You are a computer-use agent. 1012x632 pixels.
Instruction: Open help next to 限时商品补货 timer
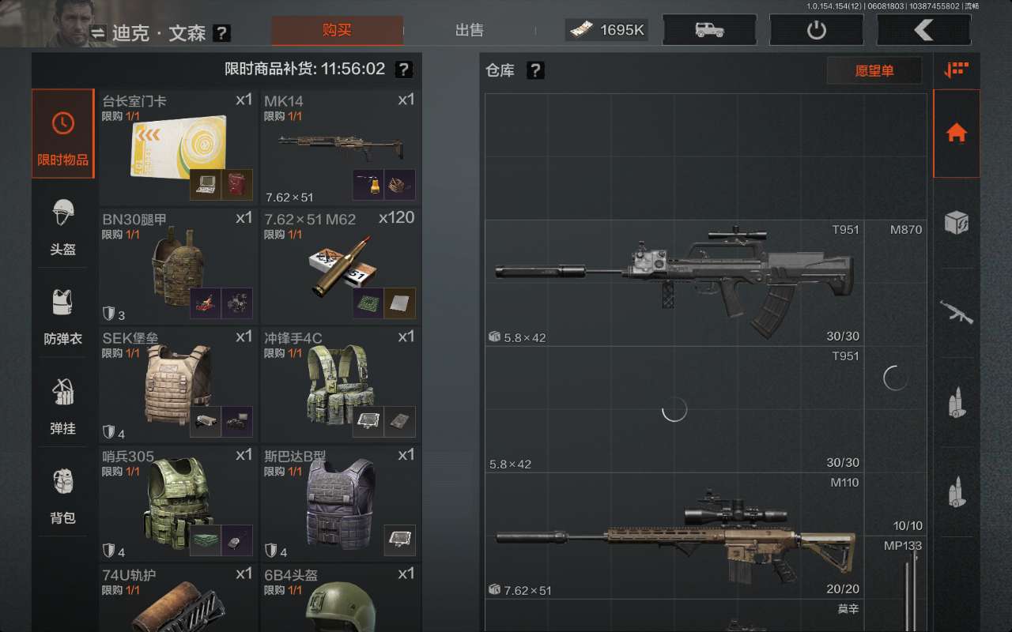click(x=403, y=70)
